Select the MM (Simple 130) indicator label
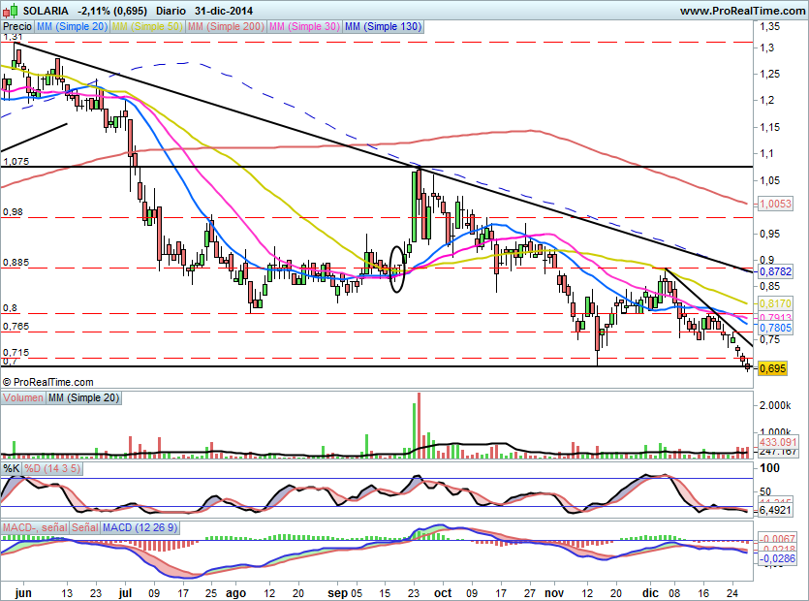The height and width of the screenshot is (601, 809). point(383,27)
